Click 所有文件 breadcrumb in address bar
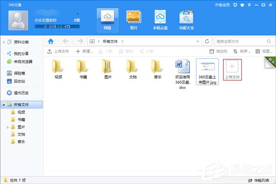Viewport: 276px width, 184px height. (x=110, y=41)
